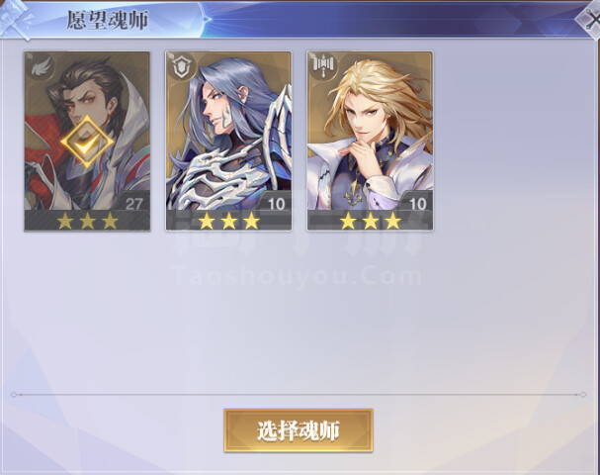Click the level 10 badge on silver-haired card

[276, 204]
